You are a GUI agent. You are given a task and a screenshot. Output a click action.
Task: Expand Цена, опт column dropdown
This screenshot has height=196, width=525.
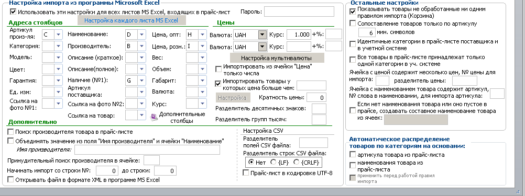pyautogui.click(x=202, y=34)
